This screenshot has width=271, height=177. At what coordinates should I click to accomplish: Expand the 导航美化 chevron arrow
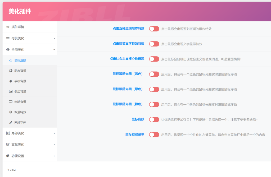[x=54, y=38]
